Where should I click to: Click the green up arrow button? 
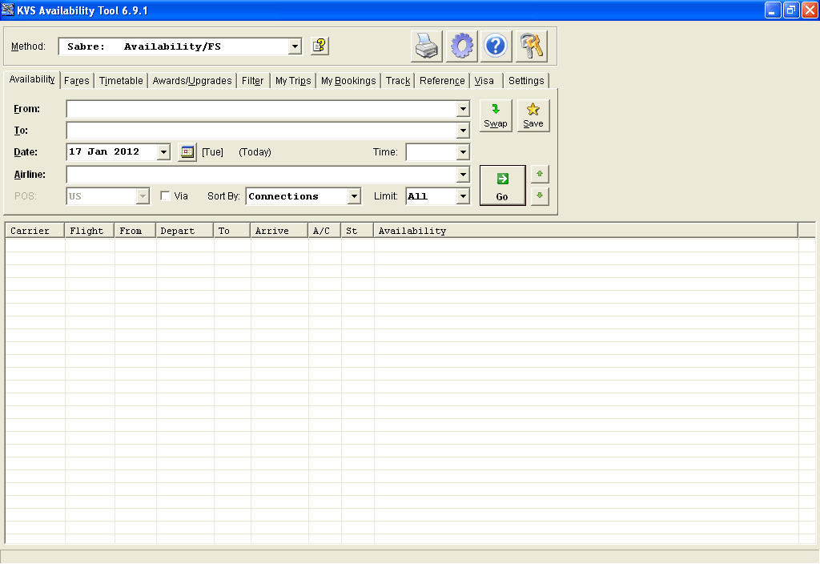tap(540, 174)
